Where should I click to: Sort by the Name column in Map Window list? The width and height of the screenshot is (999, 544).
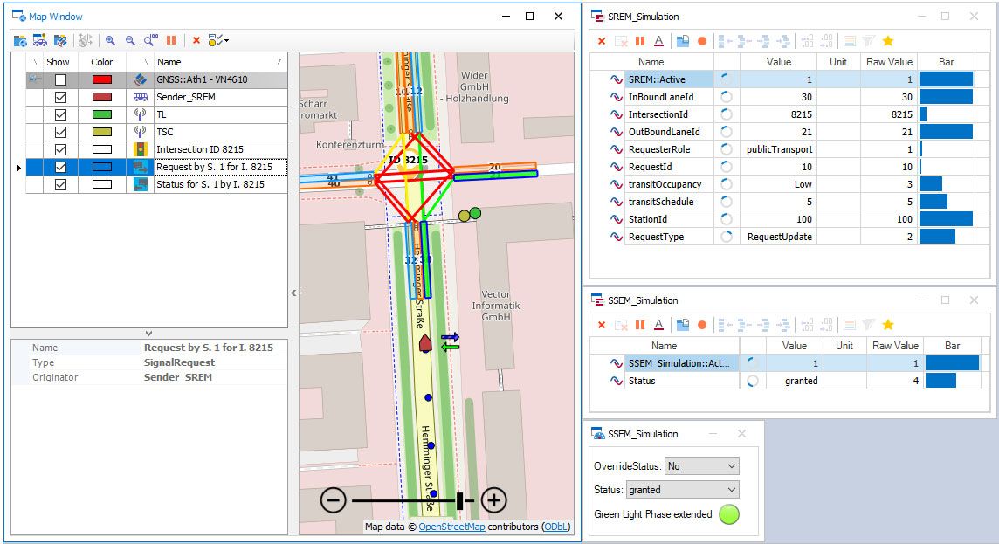pyautogui.click(x=220, y=62)
